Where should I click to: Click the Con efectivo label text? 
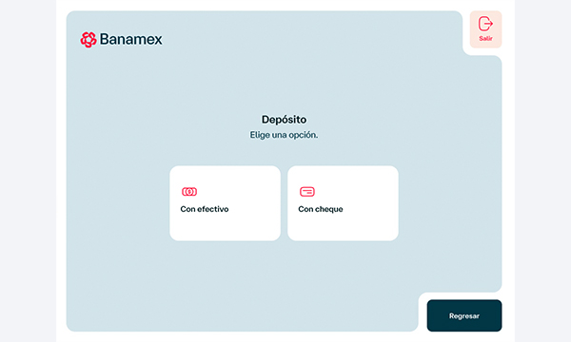pyautogui.click(x=205, y=209)
